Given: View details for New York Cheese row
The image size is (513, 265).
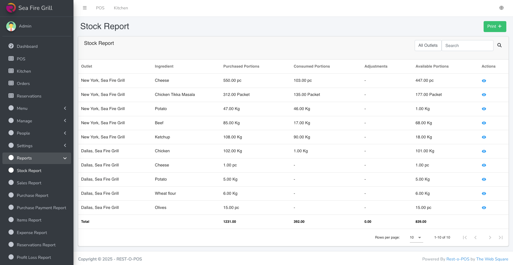Looking at the screenshot, I should (484, 81).
